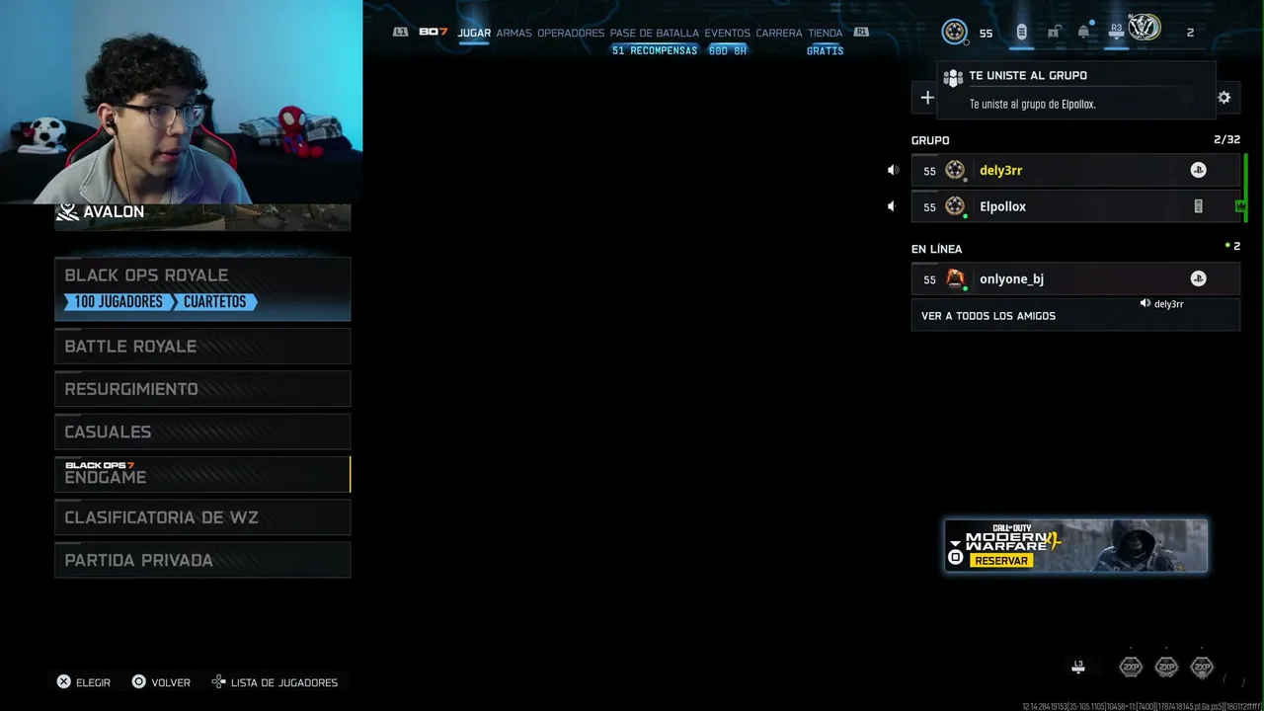
Task: Switch to the ARMAS tab
Action: point(513,33)
